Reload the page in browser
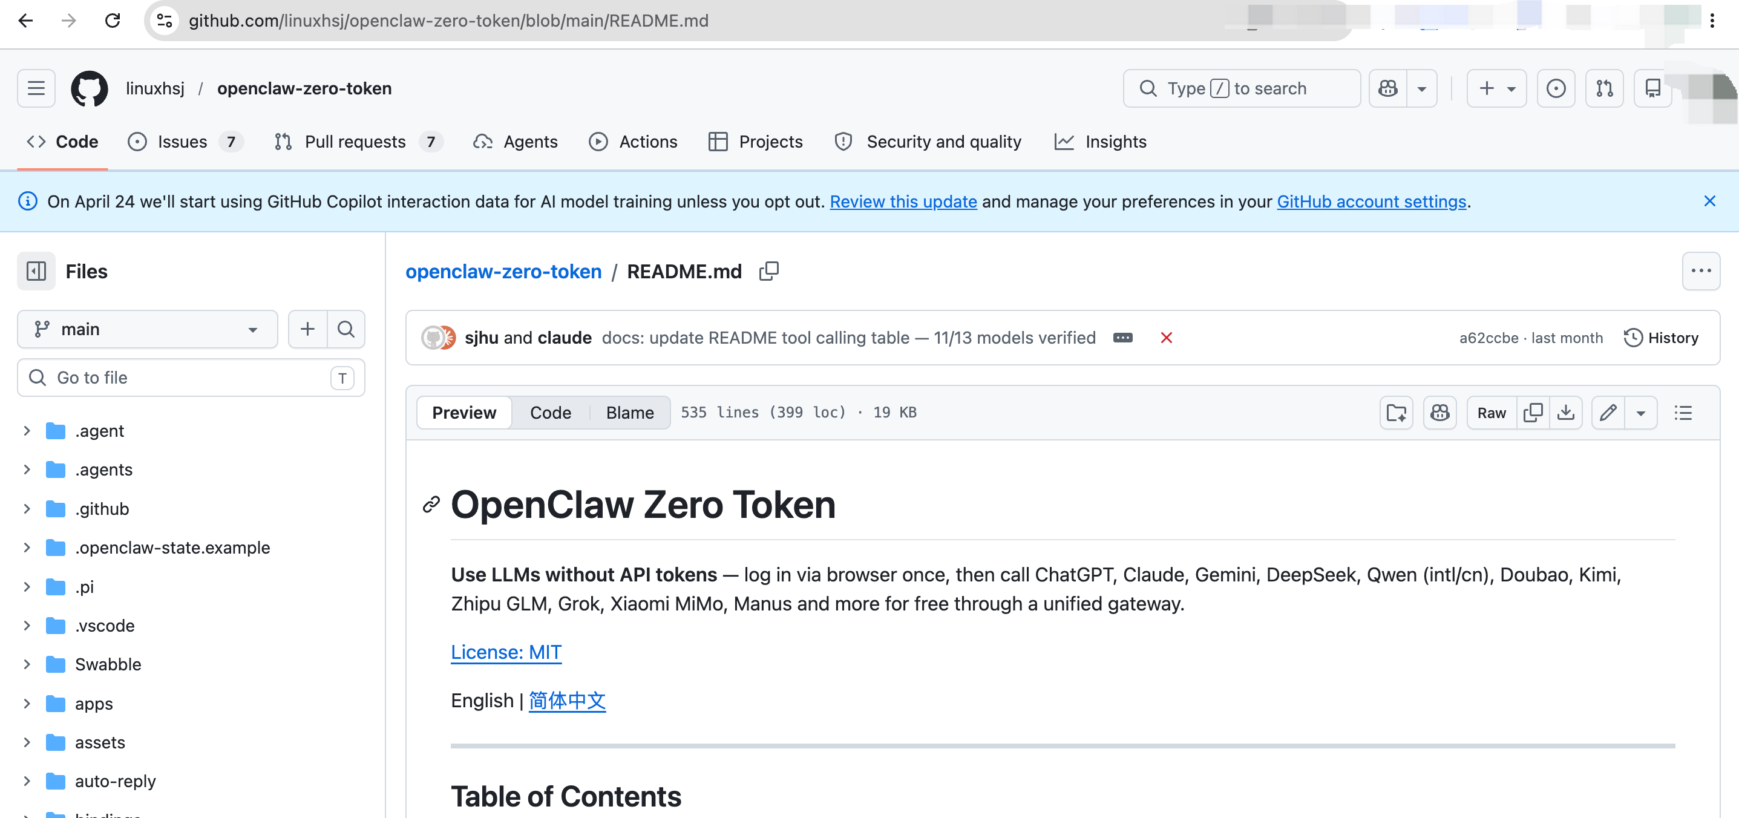Image resolution: width=1739 pixels, height=818 pixels. click(113, 21)
